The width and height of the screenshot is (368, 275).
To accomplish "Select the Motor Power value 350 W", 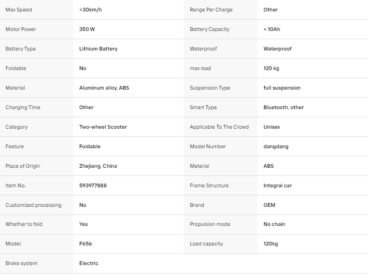I will click(87, 29).
